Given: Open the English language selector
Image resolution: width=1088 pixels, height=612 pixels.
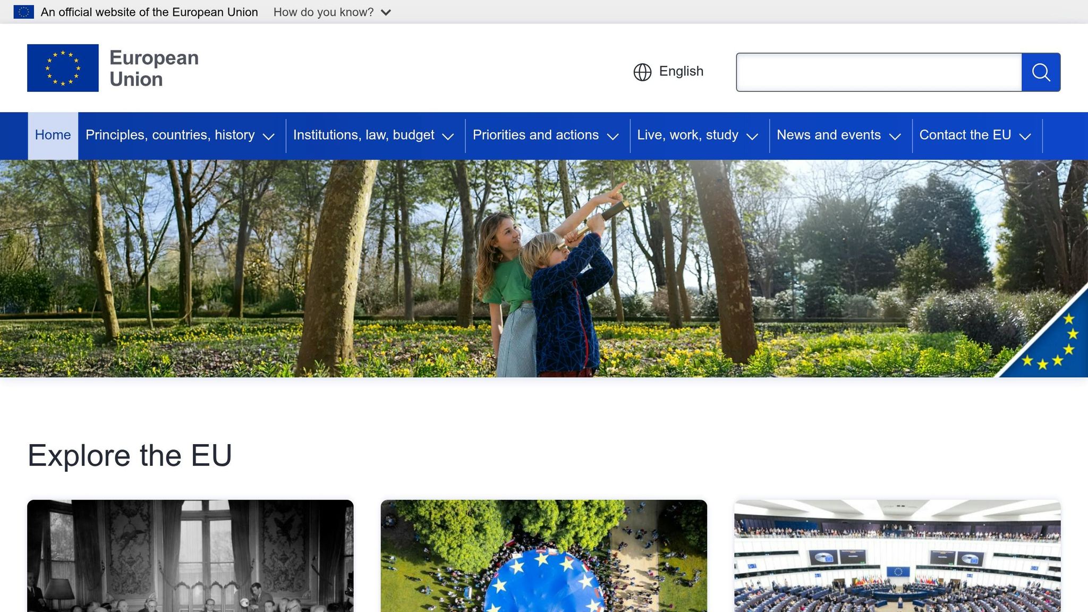Looking at the screenshot, I should (668, 72).
